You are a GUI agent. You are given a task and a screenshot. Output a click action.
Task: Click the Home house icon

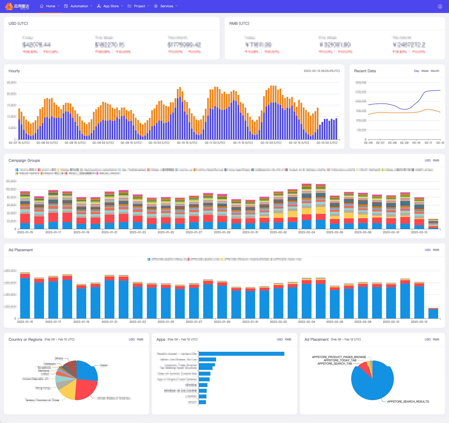tap(42, 6)
